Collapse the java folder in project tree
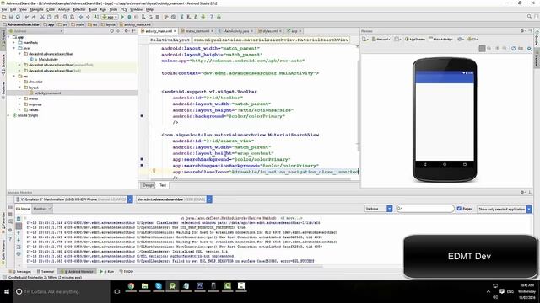 coord(14,48)
